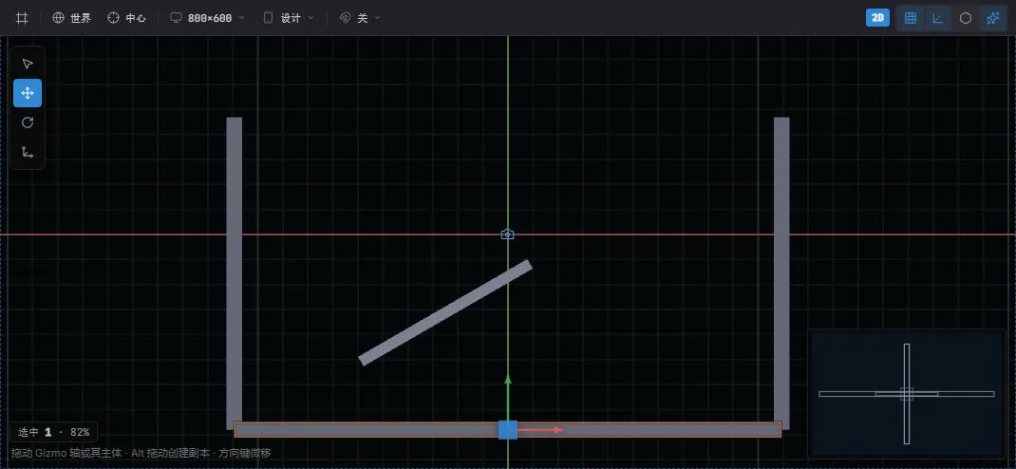Click the "选中 1 · 82%" status label
This screenshot has width=1016, height=469.
[x=54, y=432]
